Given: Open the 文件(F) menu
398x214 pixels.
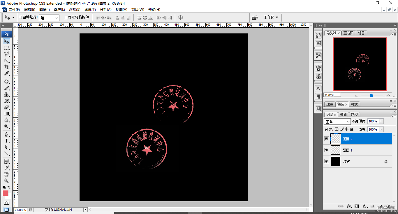Looking at the screenshot, I should pos(14,10).
